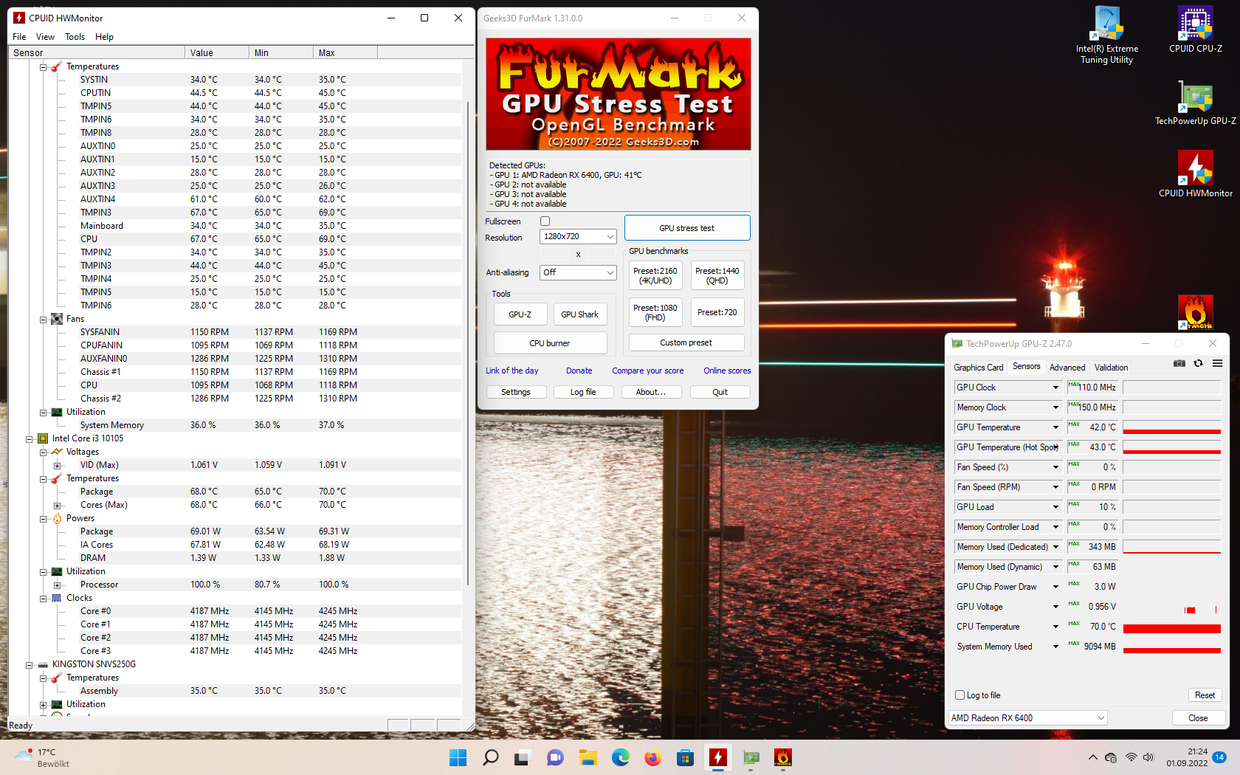Open notification badge showing 14
This screenshot has height=775, width=1240.
pyautogui.click(x=1219, y=757)
